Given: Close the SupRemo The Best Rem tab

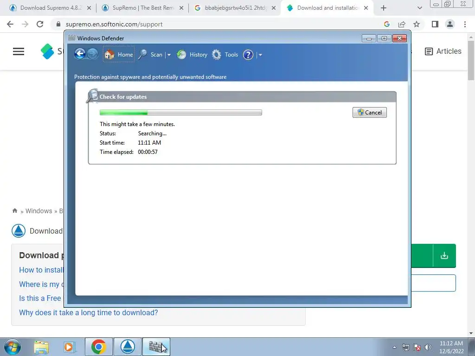Looking at the screenshot, I should tap(181, 8).
